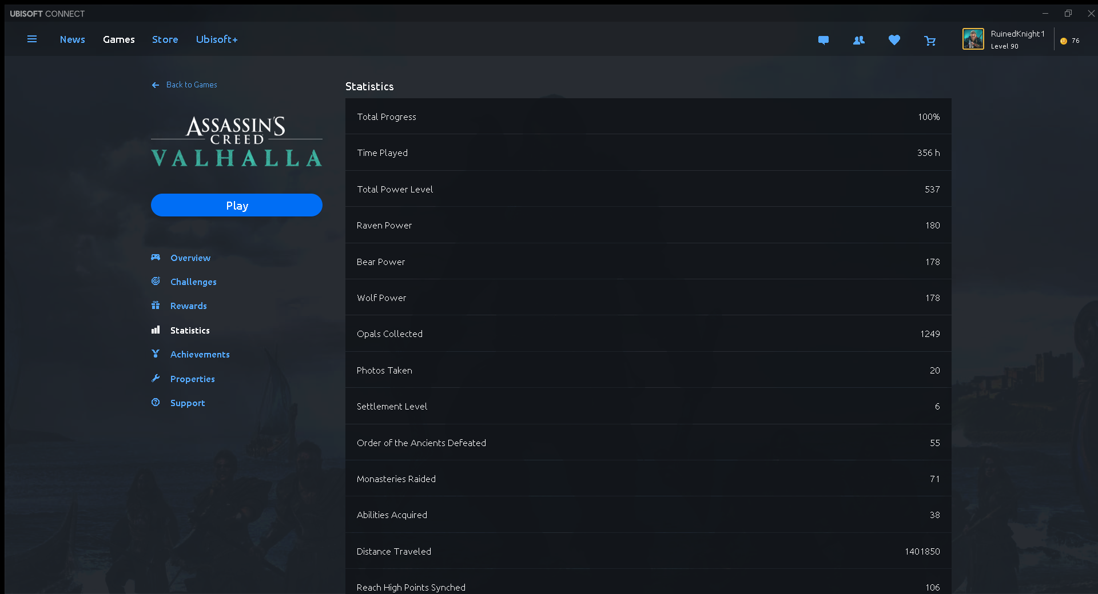Click the Settlement Level label

pos(392,407)
